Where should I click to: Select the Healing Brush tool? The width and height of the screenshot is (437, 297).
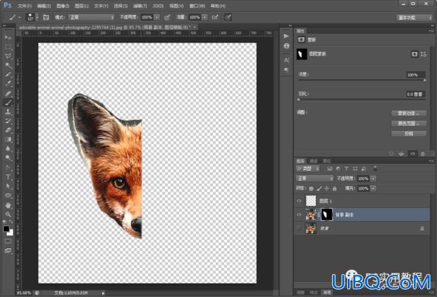[x=8, y=93]
